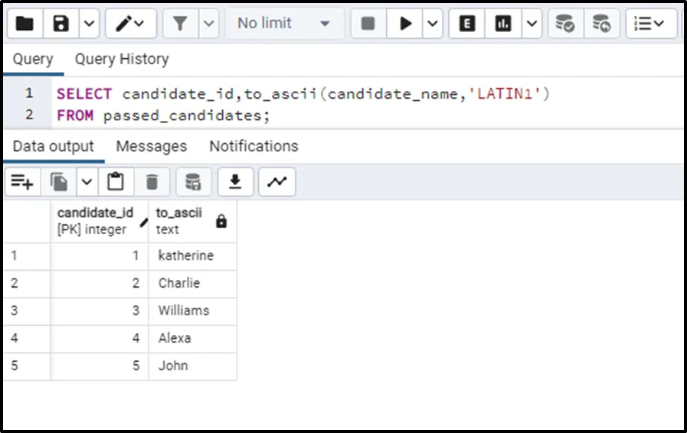Open the No limit rows dropdown

283,24
